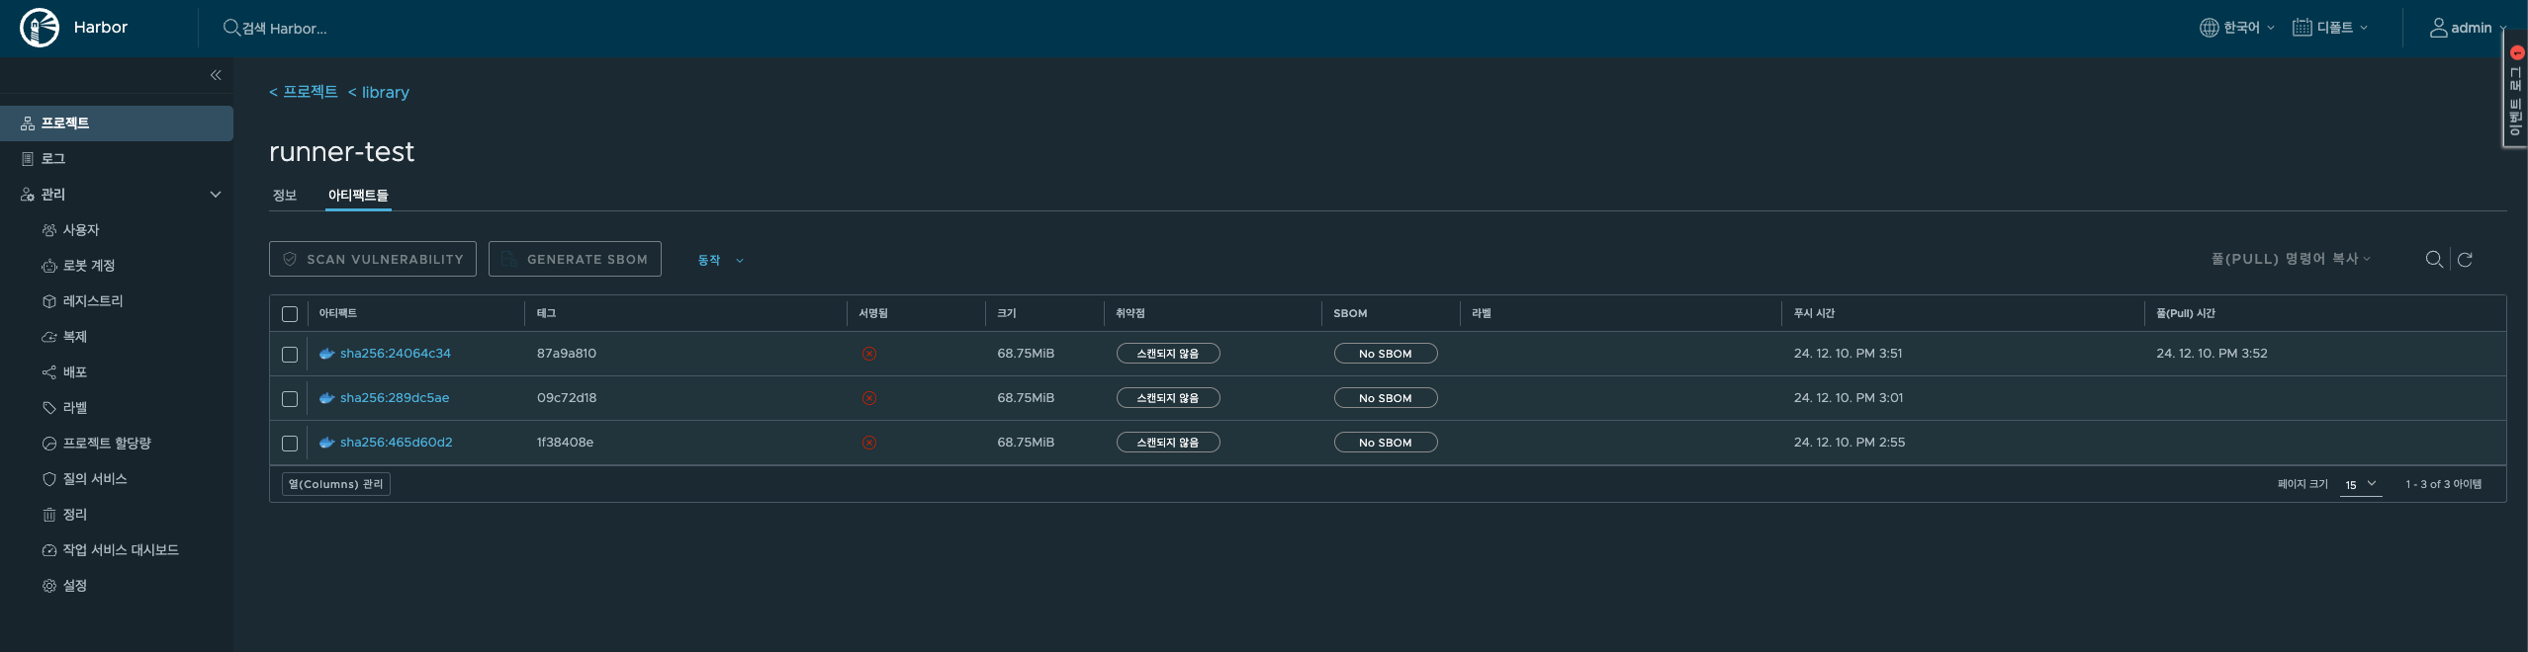Sort by the 풀(Pull) 시간 column header
The width and height of the screenshot is (2528, 652).
2186,313
